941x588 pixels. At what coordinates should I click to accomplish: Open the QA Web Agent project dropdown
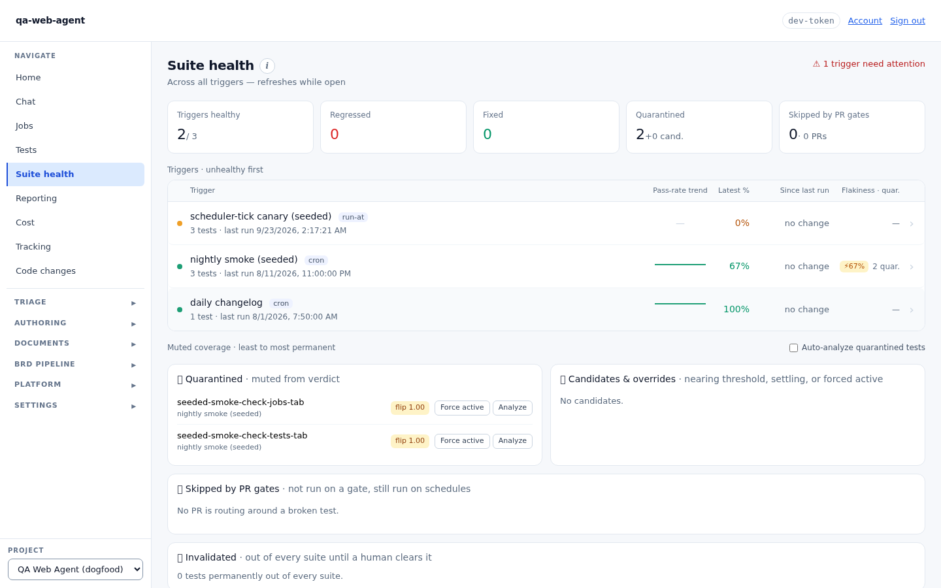tap(75, 570)
